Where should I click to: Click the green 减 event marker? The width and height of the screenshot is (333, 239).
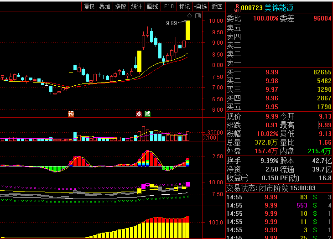pyautogui.click(x=147, y=114)
